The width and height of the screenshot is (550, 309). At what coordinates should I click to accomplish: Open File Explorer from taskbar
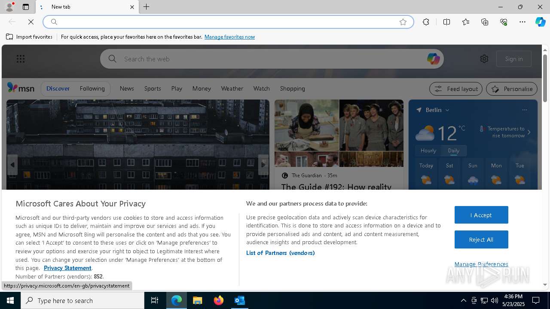[198, 300]
